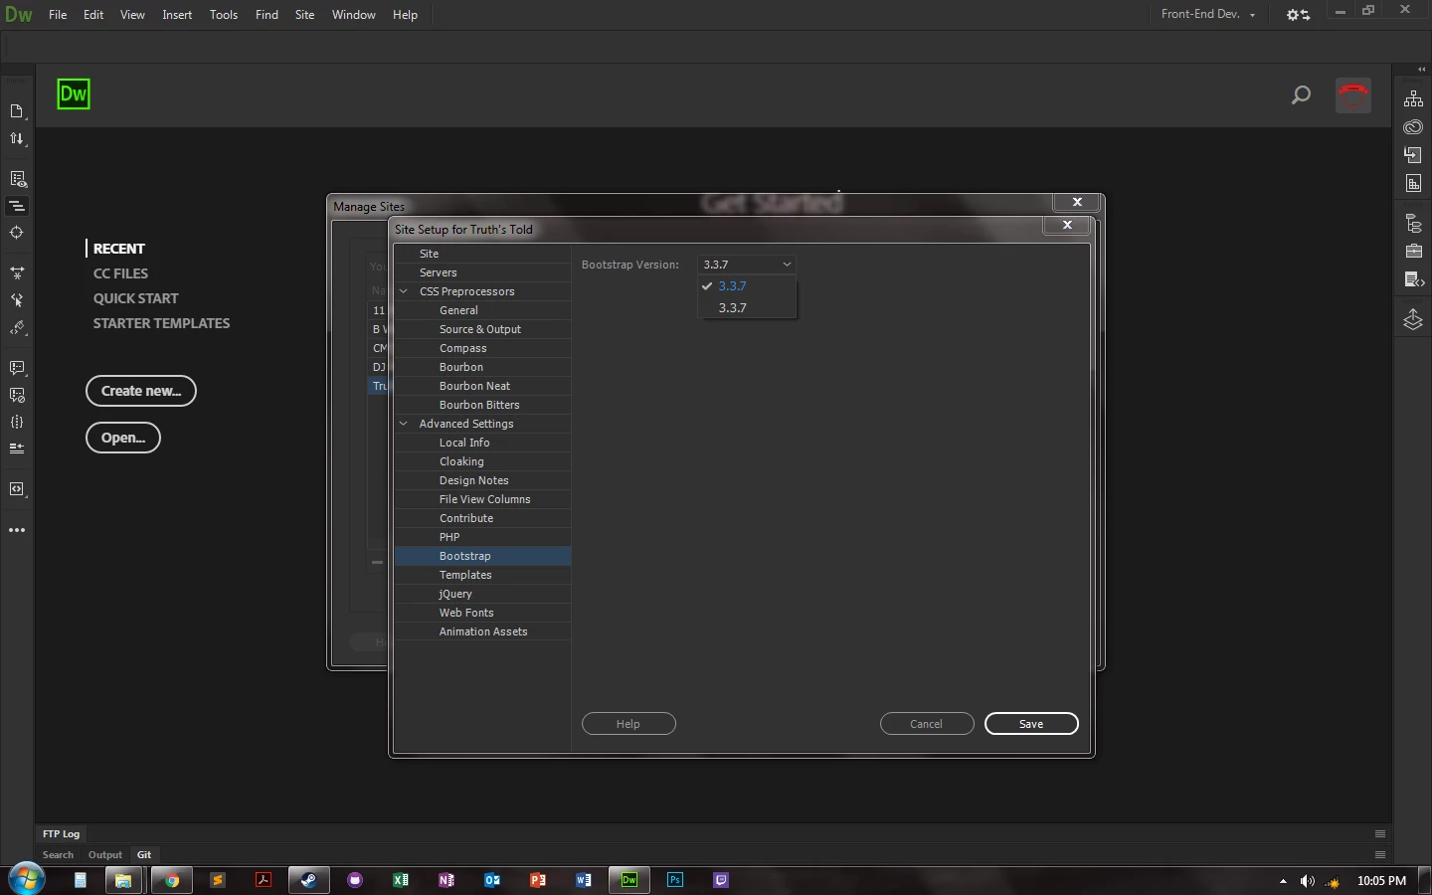Open the Insert panel icon
The width and height of the screenshot is (1432, 895).
tap(1413, 155)
